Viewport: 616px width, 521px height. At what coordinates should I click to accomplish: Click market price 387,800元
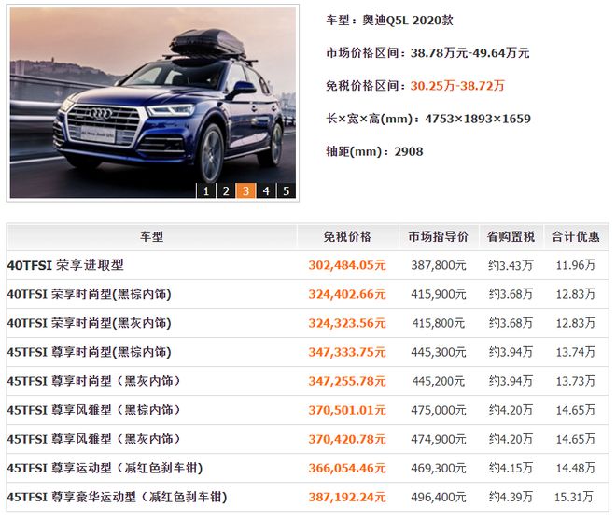(x=439, y=265)
